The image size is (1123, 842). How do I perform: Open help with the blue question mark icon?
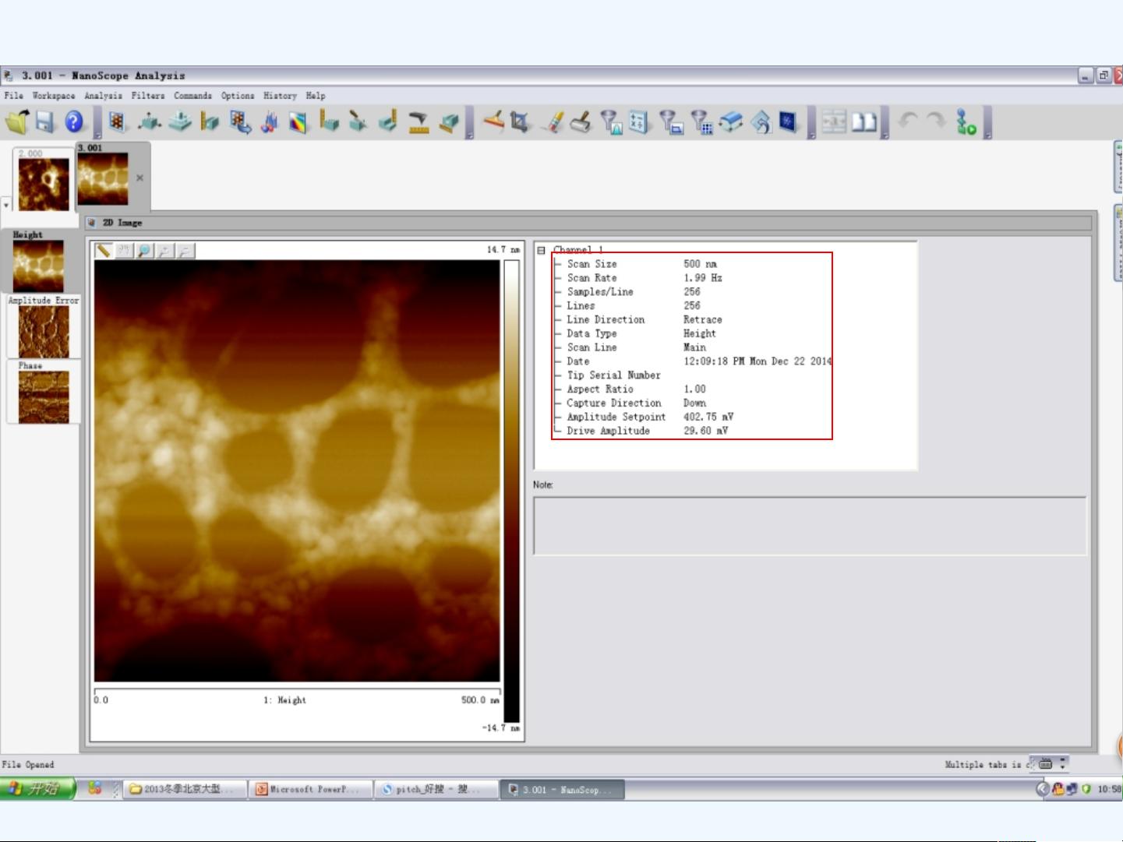74,122
